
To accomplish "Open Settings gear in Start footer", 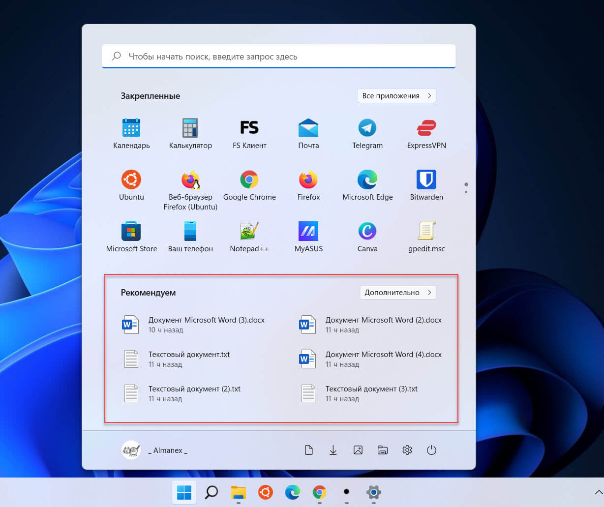I will point(407,450).
